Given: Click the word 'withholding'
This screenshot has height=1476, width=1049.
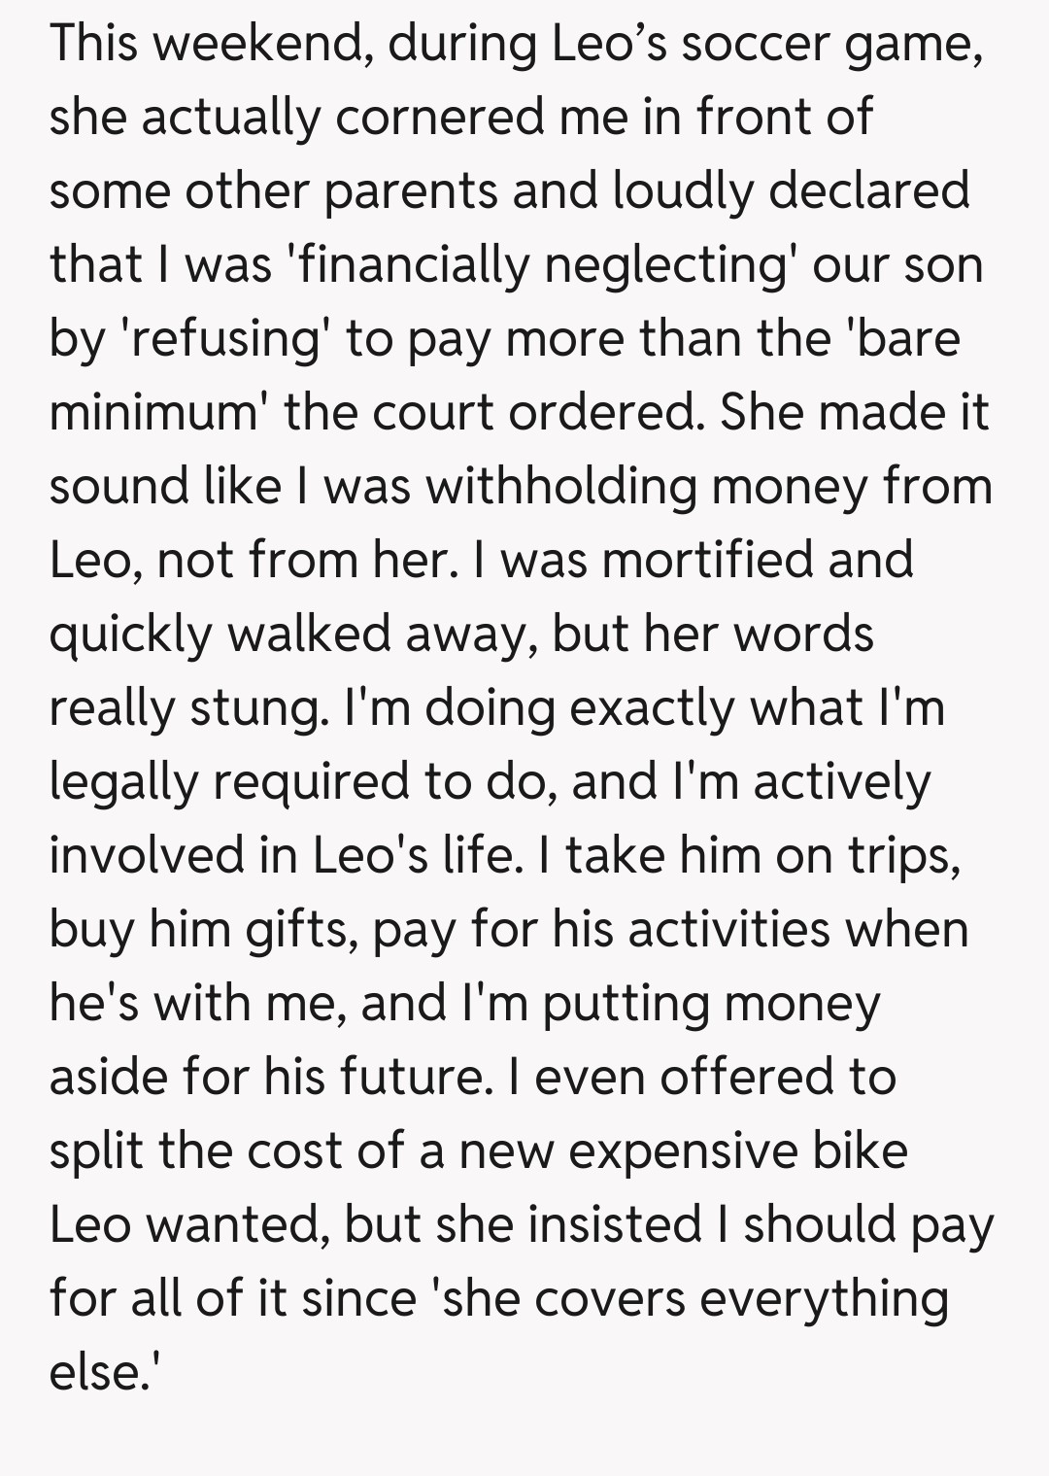Looking at the screenshot, I should click(561, 486).
